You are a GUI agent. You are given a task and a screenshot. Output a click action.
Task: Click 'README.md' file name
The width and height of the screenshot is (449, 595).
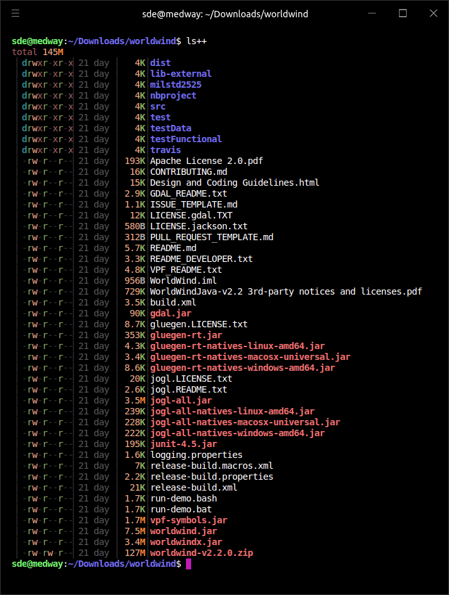pos(173,248)
